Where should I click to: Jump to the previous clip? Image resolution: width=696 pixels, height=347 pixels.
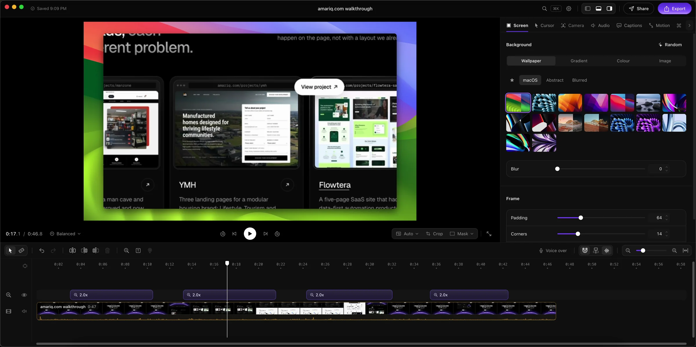pos(234,234)
